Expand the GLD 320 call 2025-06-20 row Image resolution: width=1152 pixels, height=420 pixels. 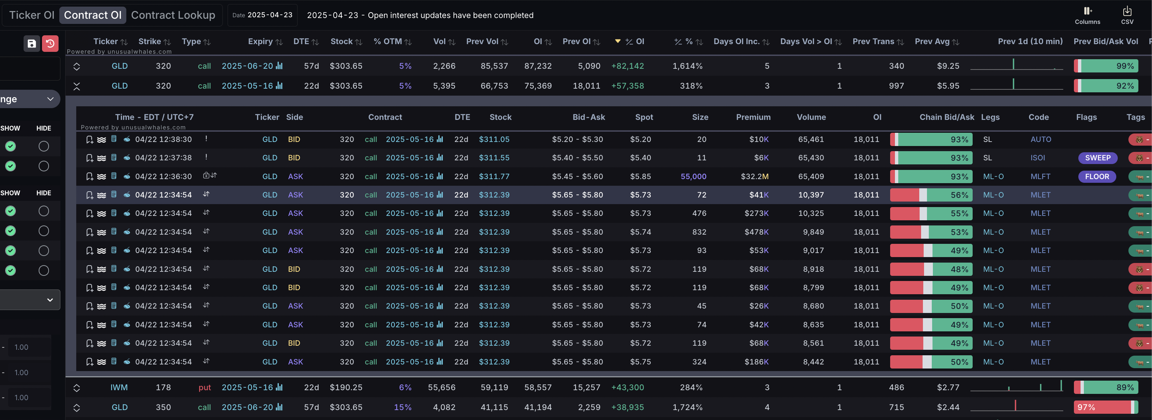coord(77,66)
